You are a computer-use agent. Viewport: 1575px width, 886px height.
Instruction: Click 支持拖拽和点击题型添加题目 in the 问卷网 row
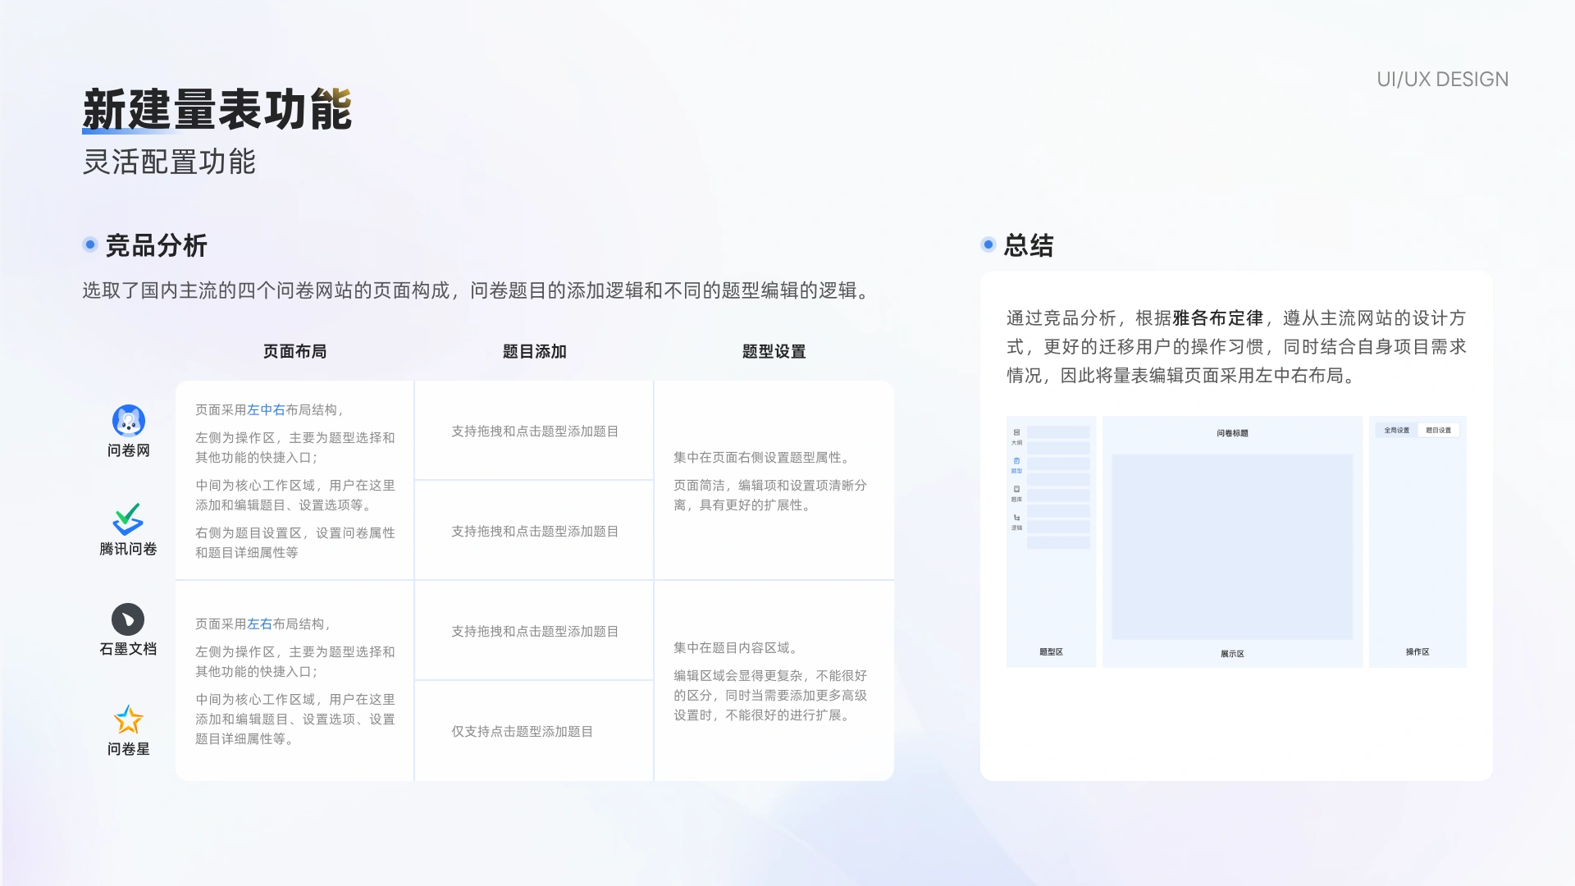coord(535,432)
